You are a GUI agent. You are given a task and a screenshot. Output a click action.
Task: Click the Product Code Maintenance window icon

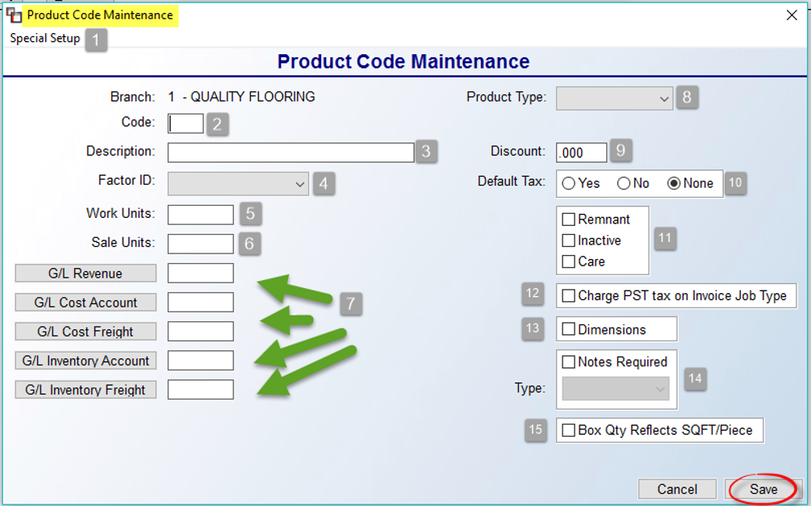(14, 15)
